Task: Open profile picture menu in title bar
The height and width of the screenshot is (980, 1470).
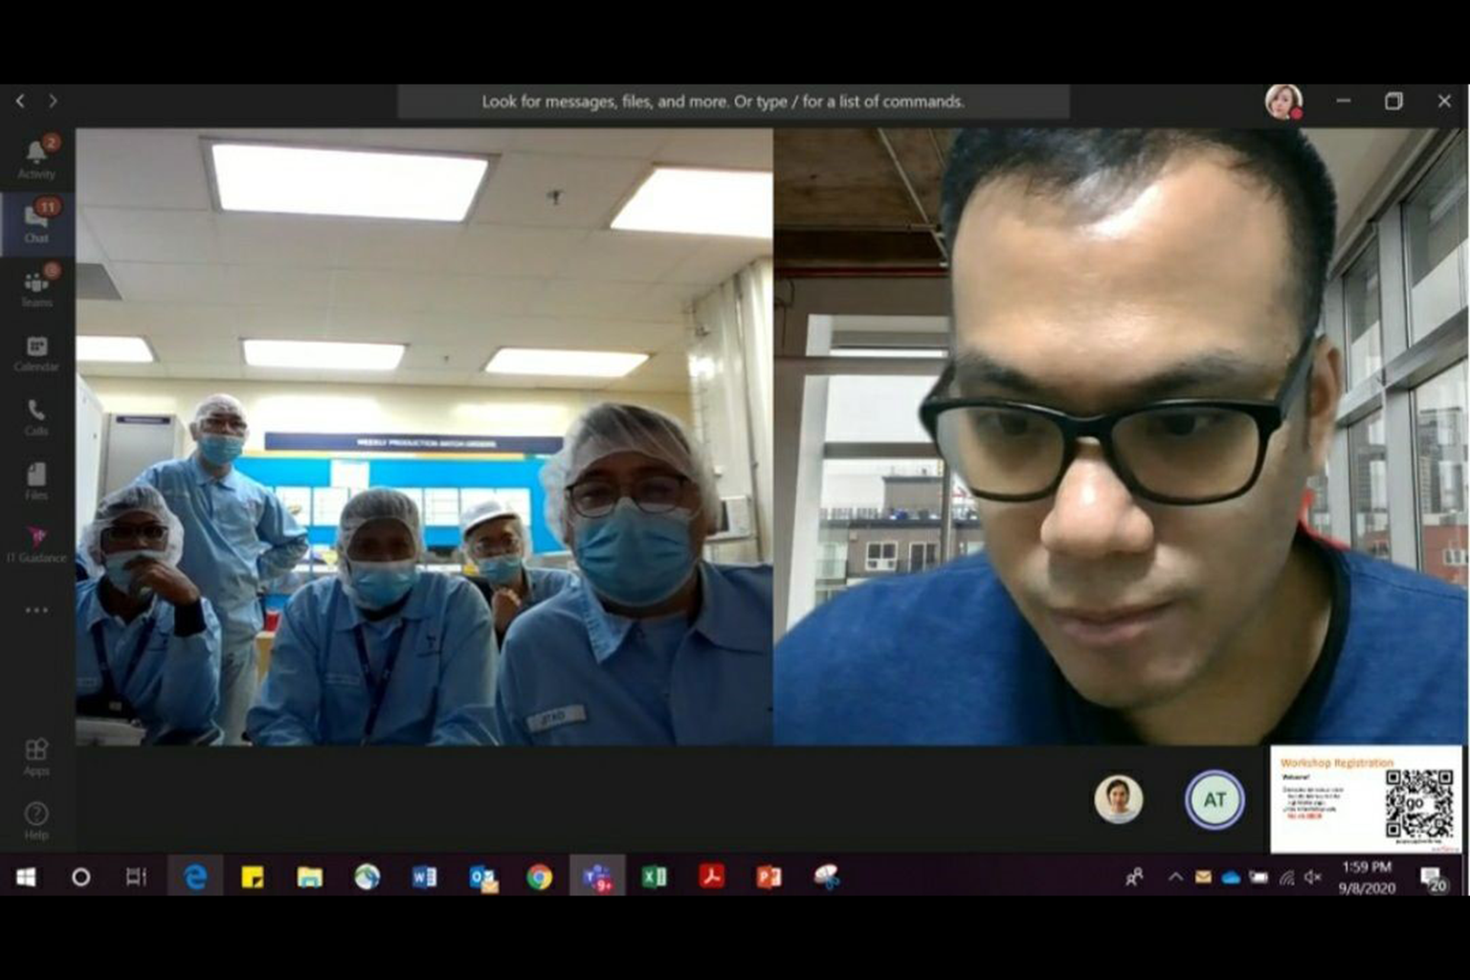Action: coord(1282,101)
